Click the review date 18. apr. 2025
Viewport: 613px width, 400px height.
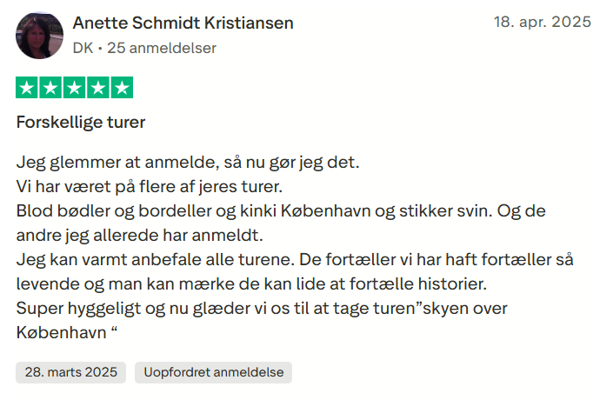[542, 22]
